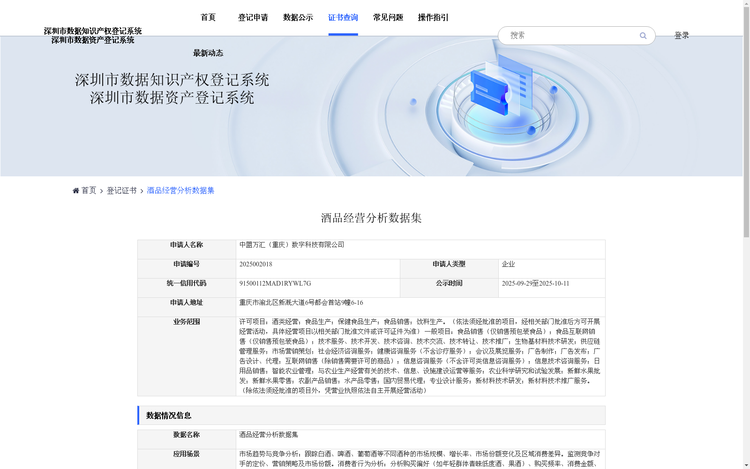Open the 登记申请 navigation item

coord(253,17)
